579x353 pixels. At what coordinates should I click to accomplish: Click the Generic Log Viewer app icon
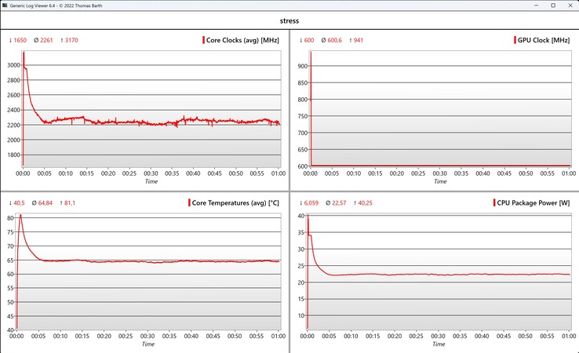coord(5,5)
